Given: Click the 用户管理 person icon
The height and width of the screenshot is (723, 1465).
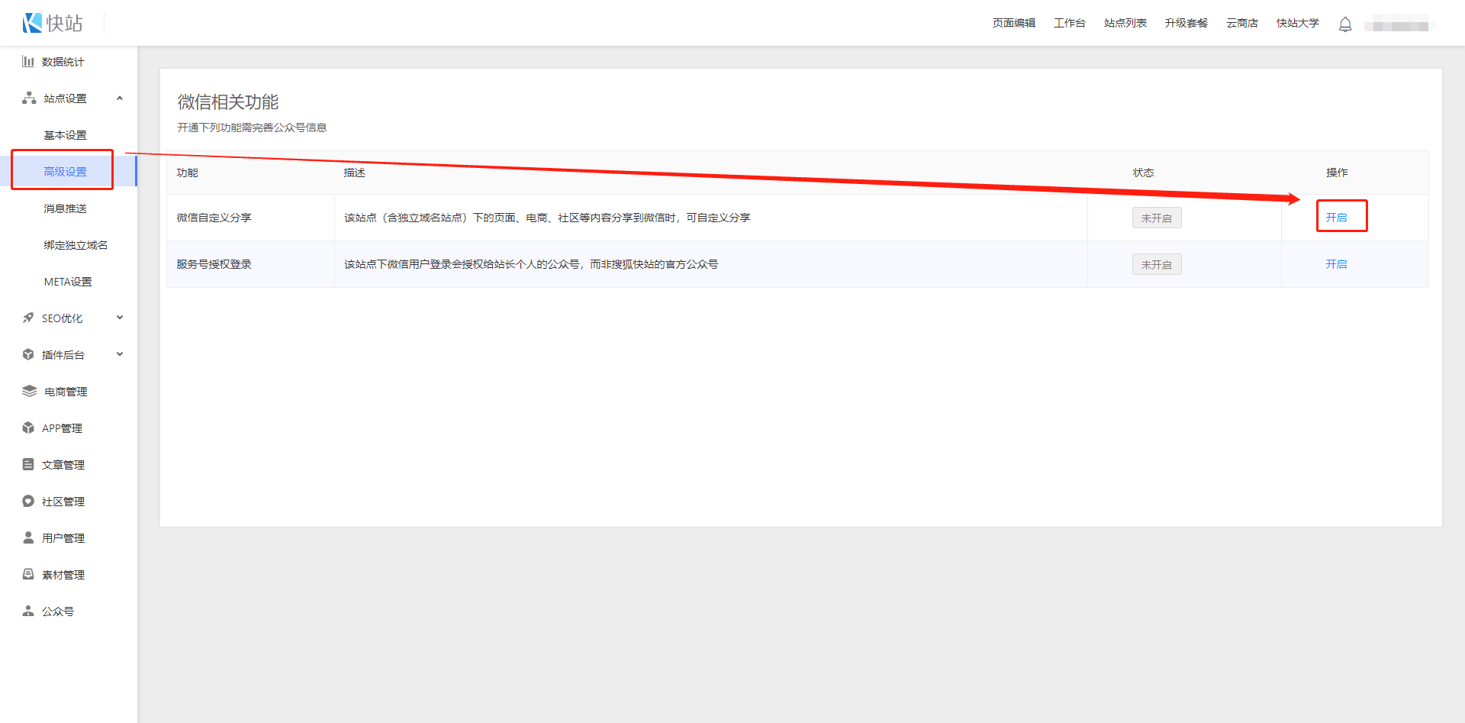Looking at the screenshot, I should point(28,538).
